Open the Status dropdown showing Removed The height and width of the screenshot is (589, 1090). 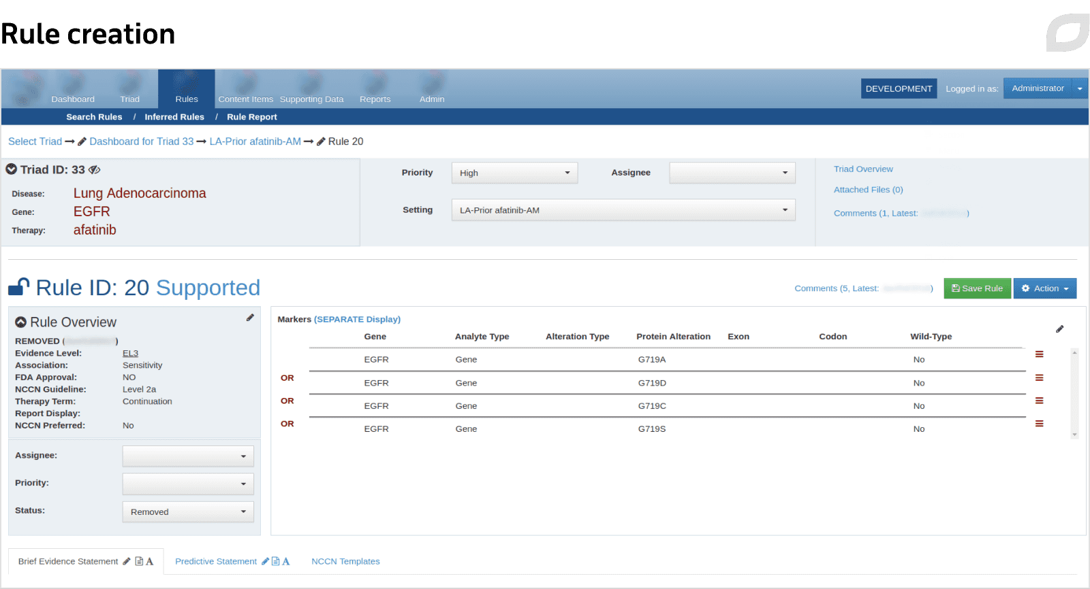[188, 512]
